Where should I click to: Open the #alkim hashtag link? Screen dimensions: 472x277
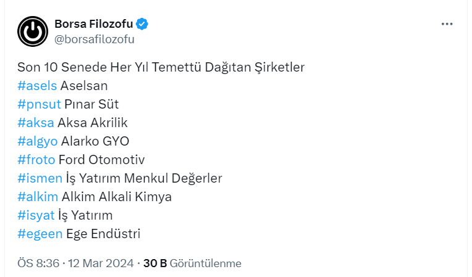tap(38, 197)
